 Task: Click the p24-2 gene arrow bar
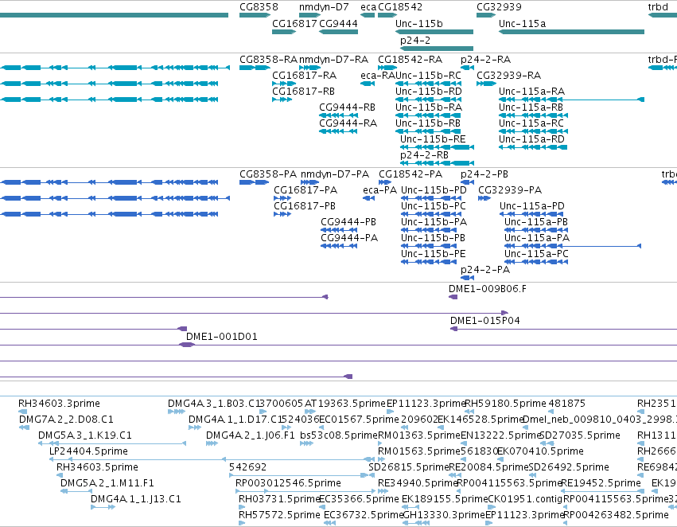pyautogui.click(x=437, y=49)
